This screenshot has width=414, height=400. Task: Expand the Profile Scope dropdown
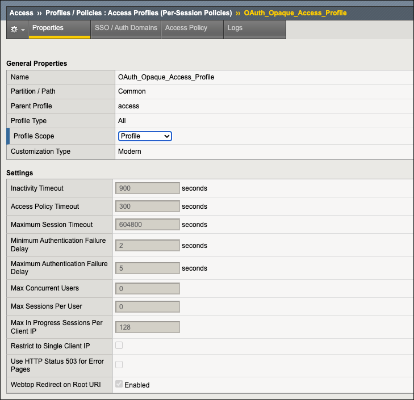[145, 136]
